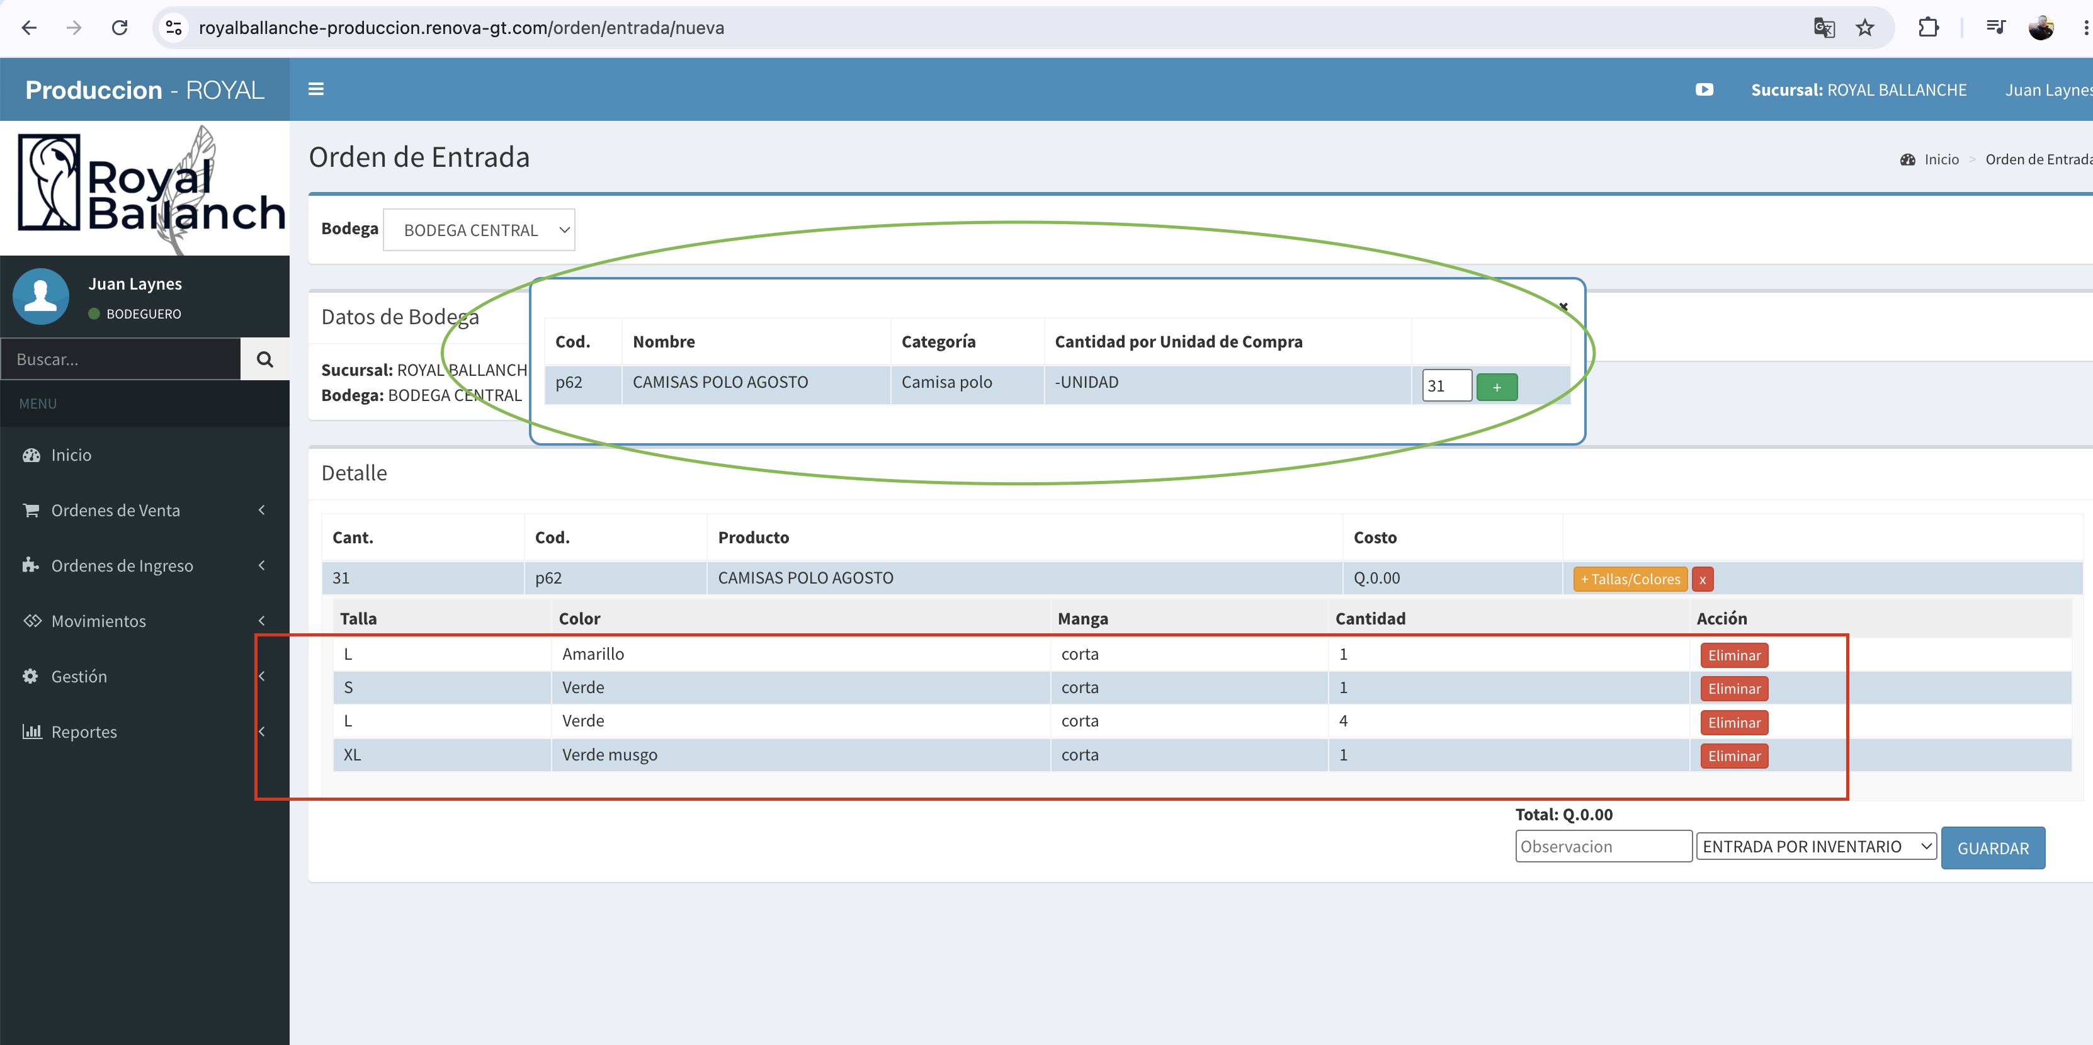Focus the Buscar search field

(120, 358)
